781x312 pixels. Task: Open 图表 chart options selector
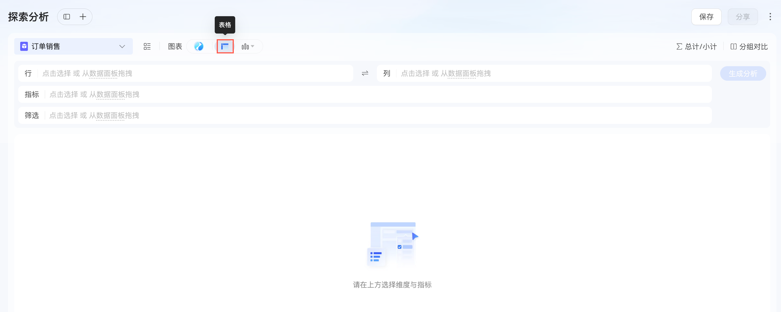(x=175, y=46)
